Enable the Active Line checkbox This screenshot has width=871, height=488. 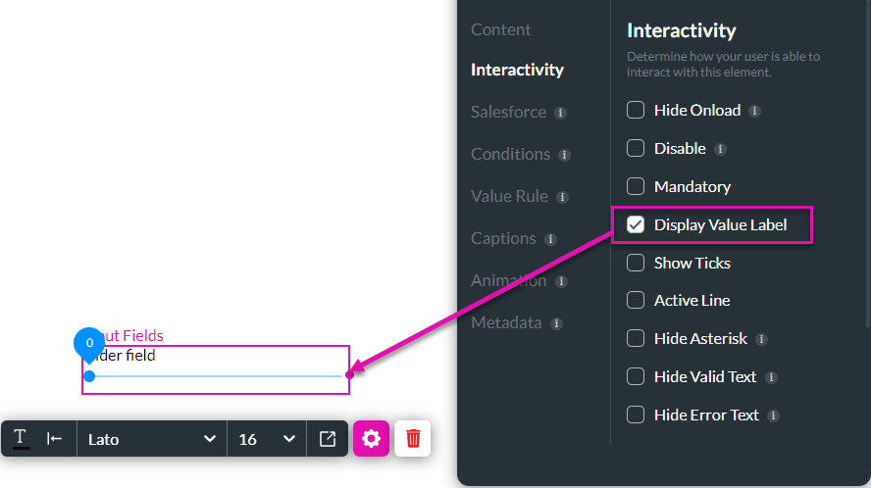pos(636,301)
